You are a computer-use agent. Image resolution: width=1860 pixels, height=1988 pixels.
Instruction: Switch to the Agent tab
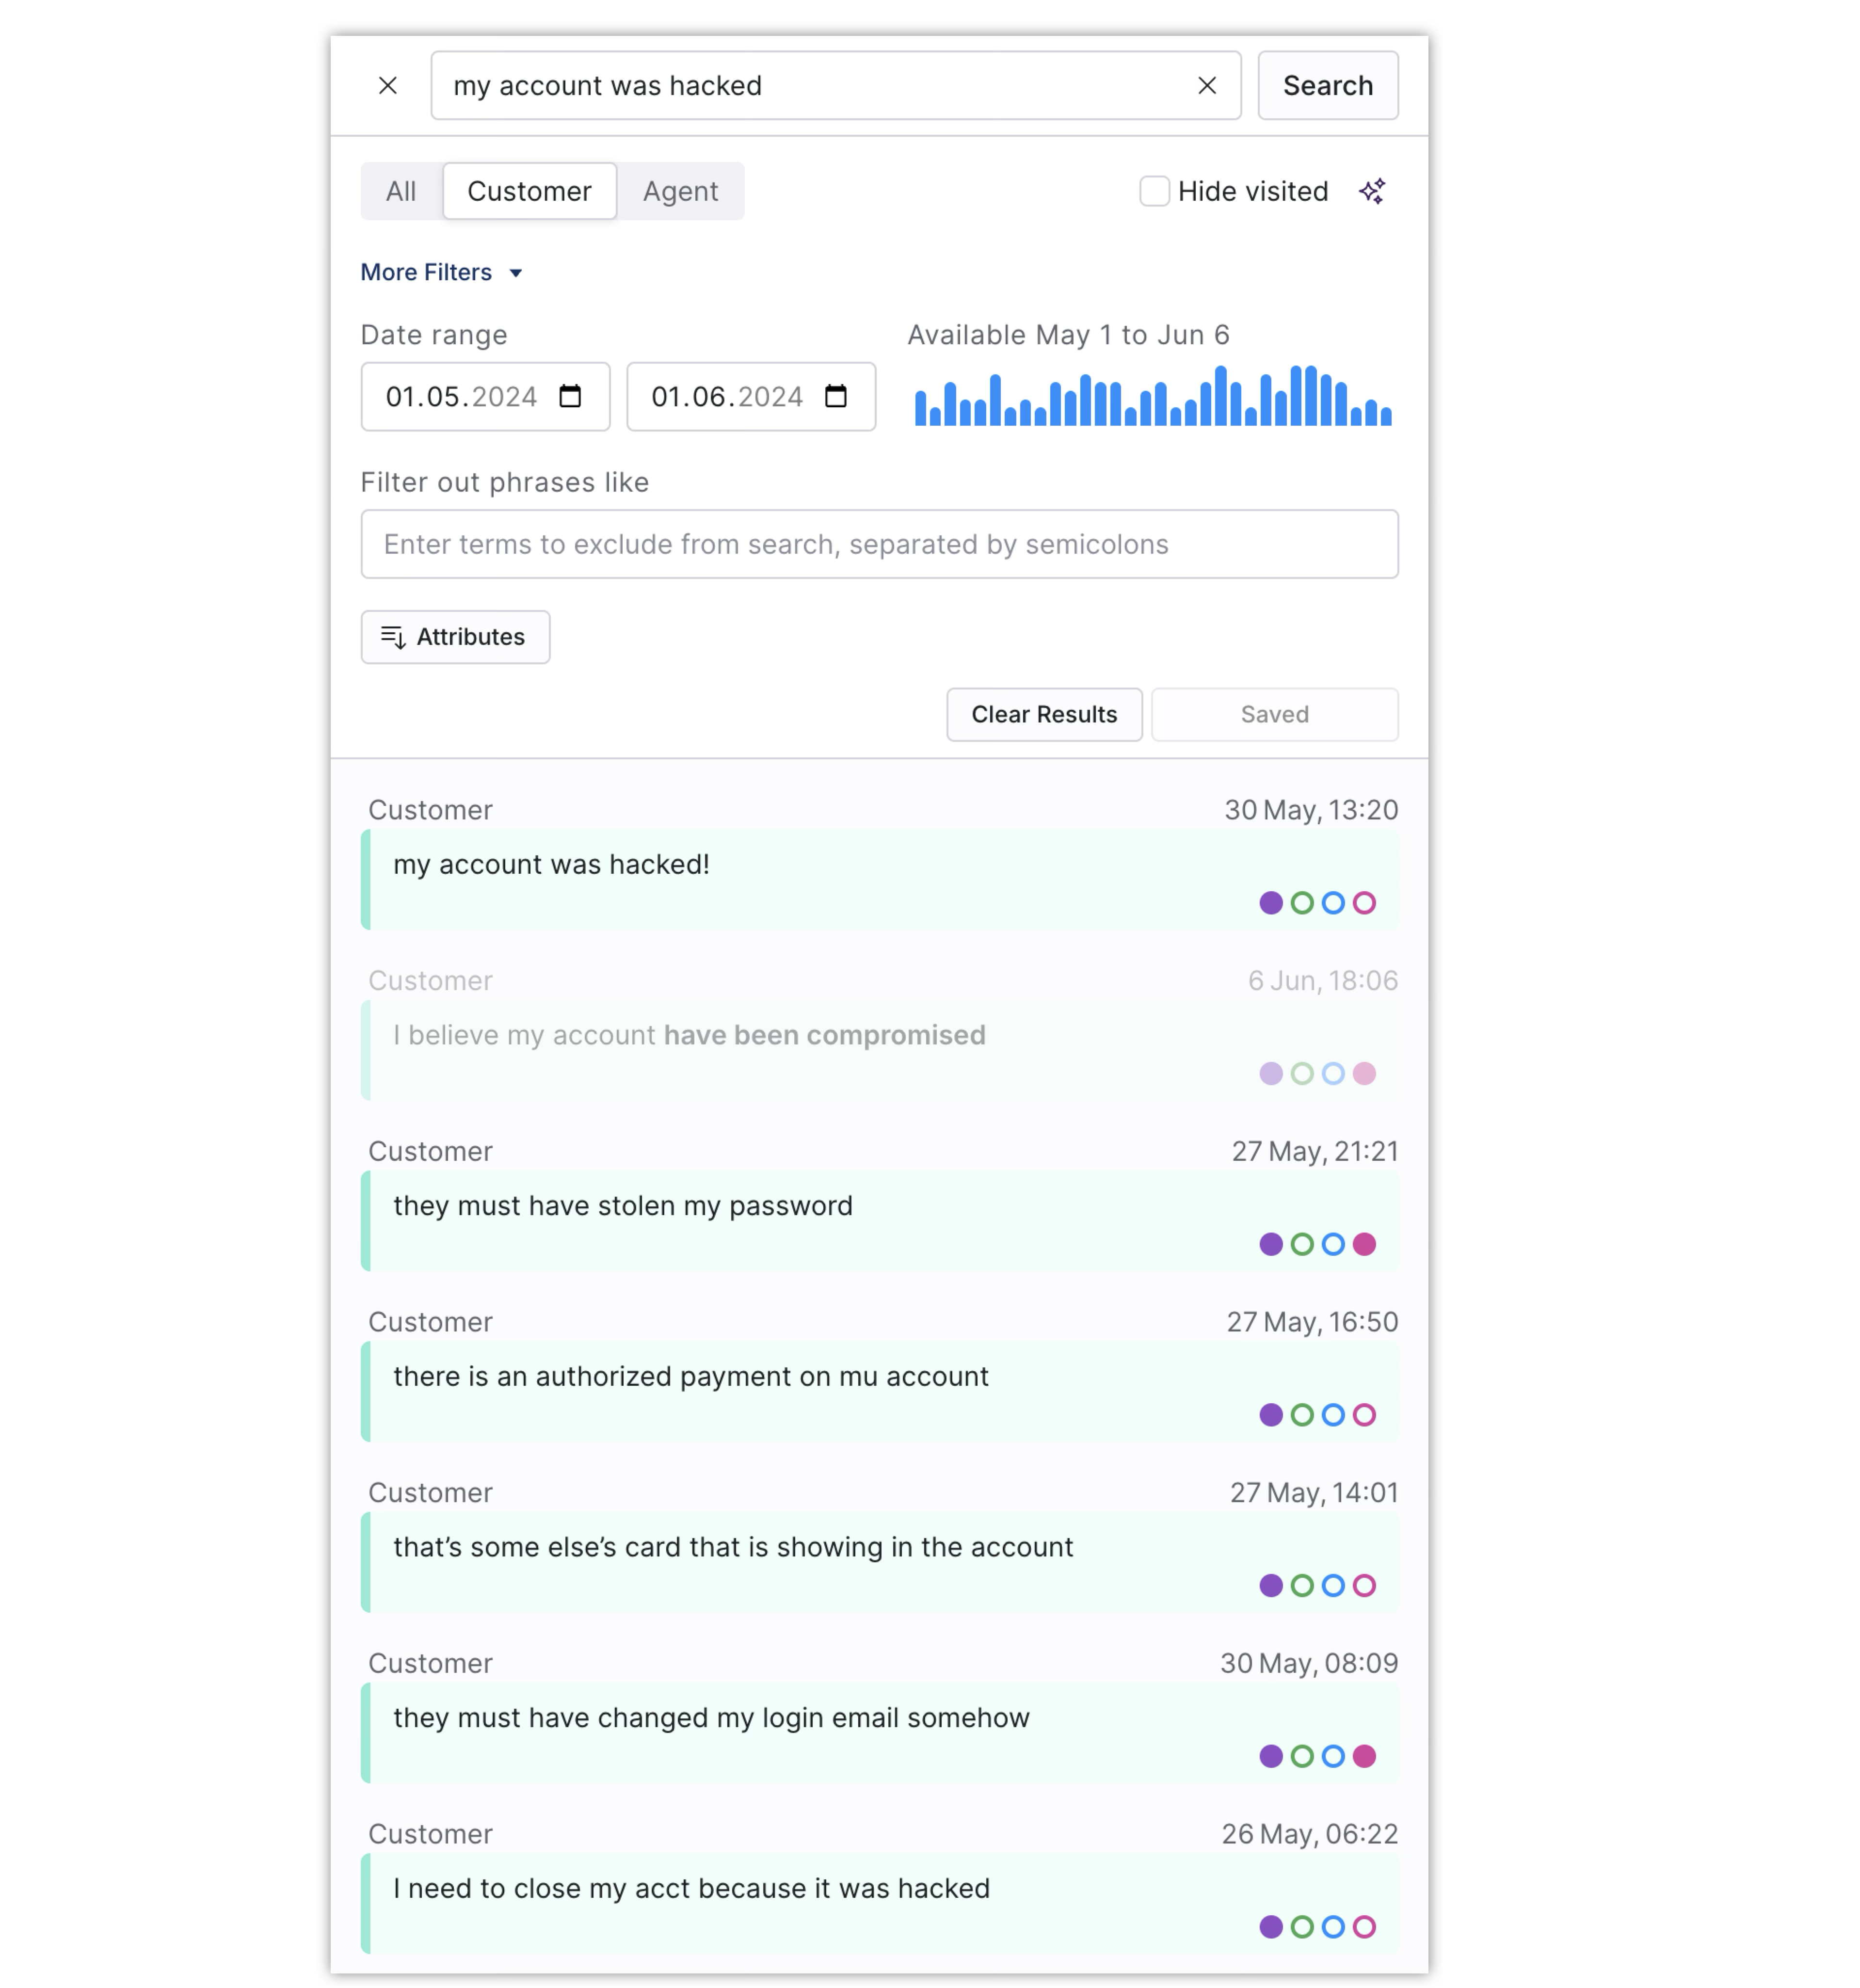(680, 191)
